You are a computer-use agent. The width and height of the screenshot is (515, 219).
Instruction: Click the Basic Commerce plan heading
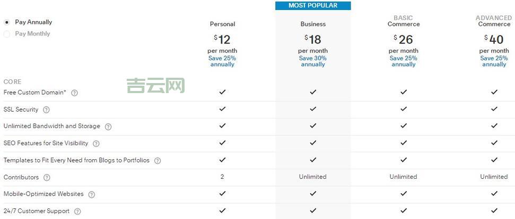click(403, 21)
